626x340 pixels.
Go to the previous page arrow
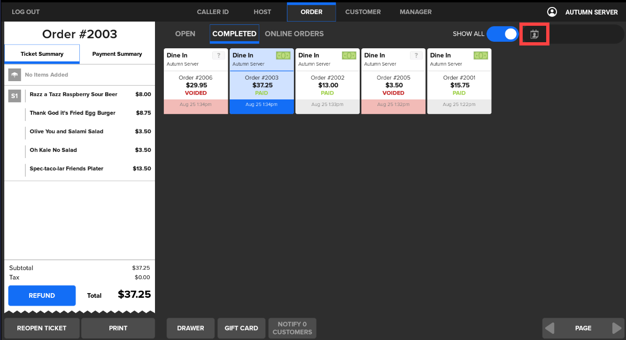(550, 328)
